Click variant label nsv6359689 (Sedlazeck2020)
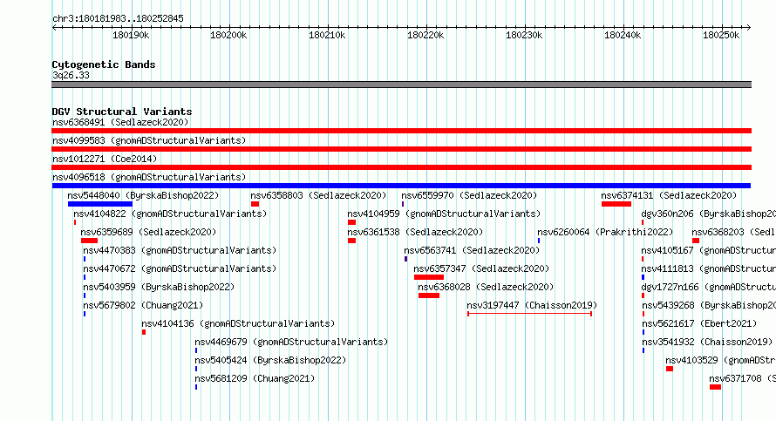Viewport: 776px width, 421px height. coord(148,232)
